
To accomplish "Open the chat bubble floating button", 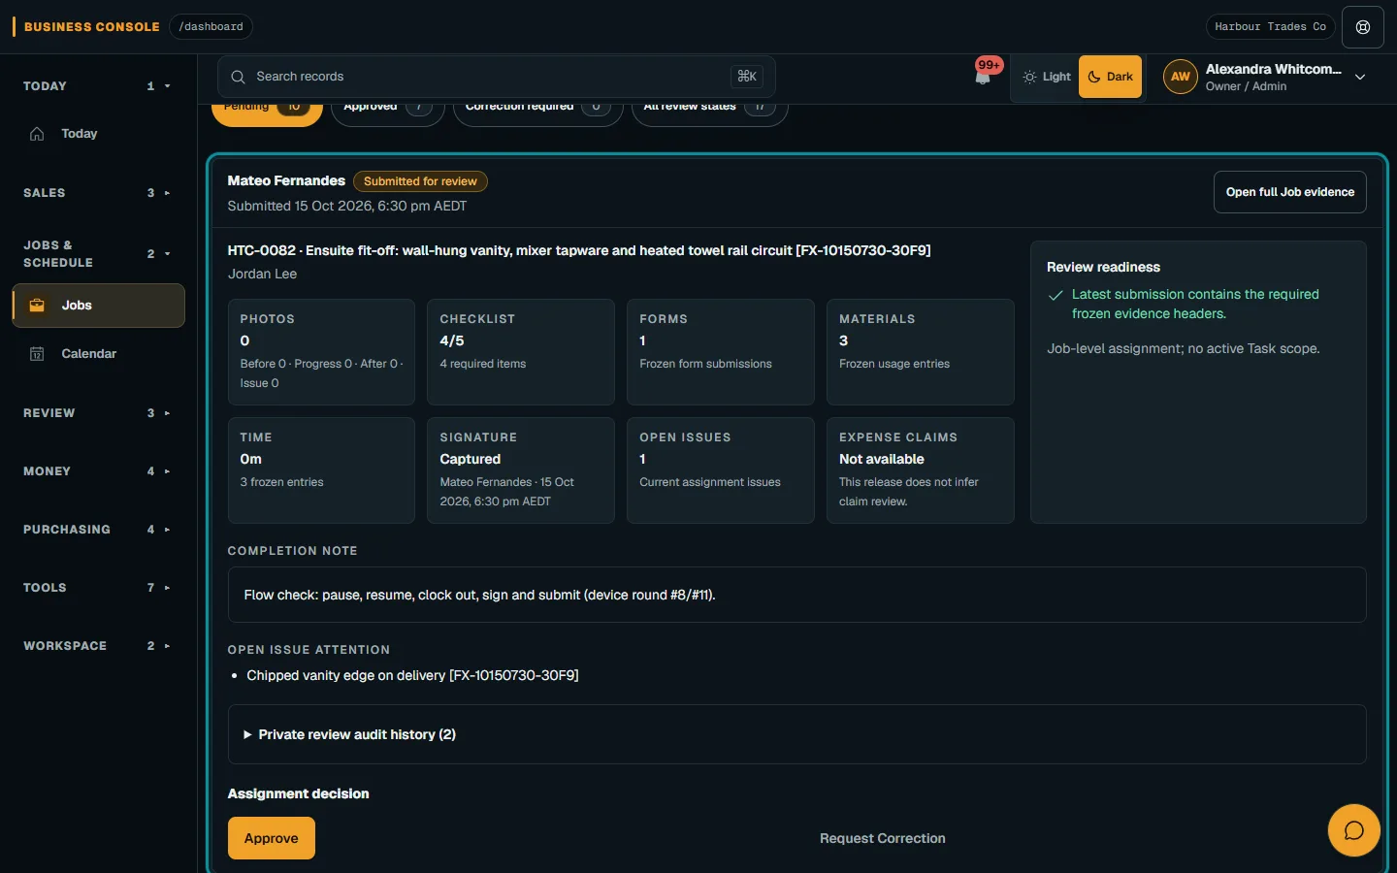I will pos(1354,830).
